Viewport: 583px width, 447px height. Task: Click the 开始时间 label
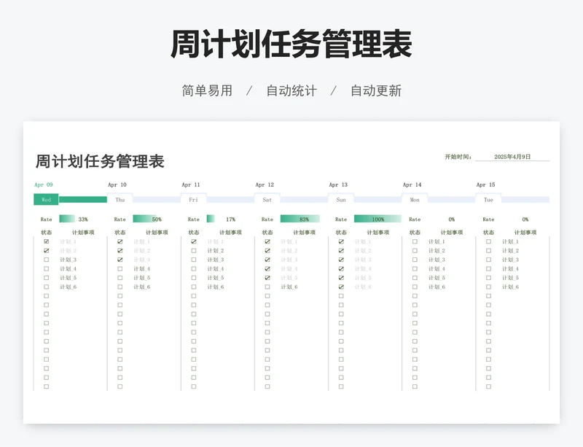(458, 157)
